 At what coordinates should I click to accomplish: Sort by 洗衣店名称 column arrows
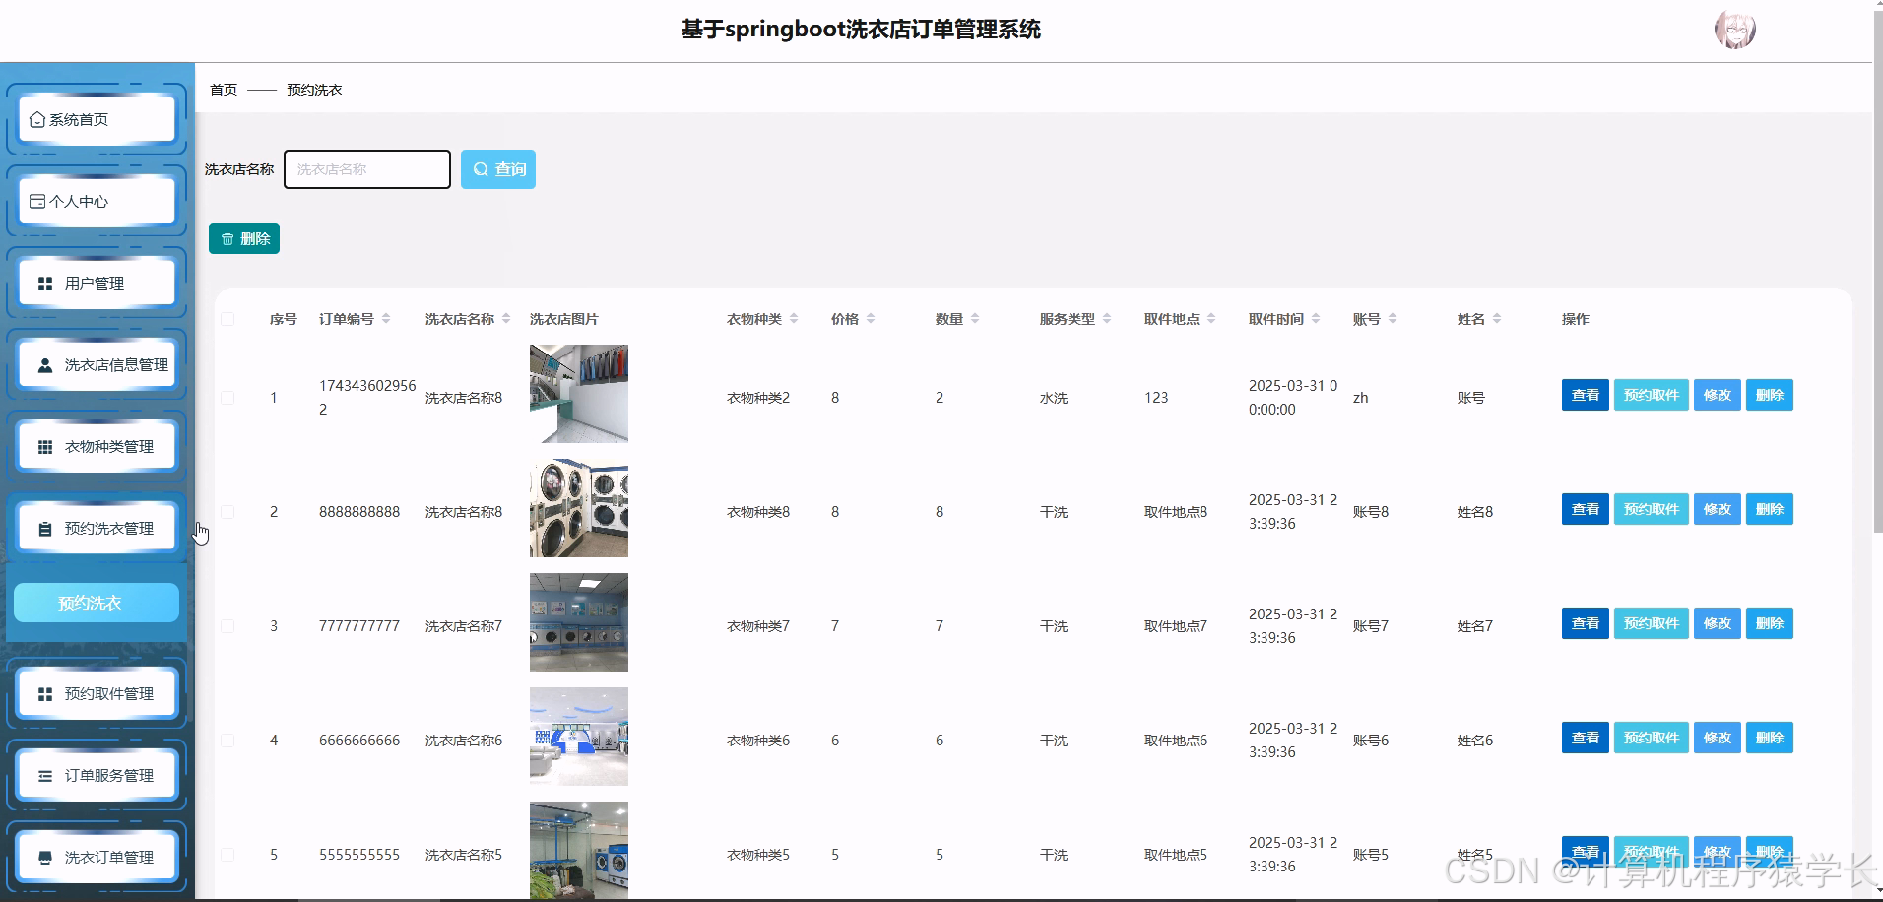[x=506, y=319]
